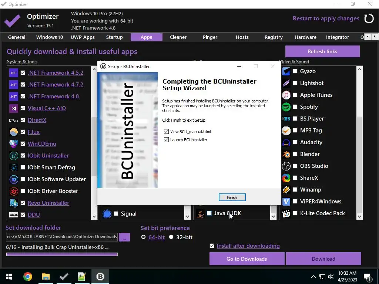
Task: Click the Winamp icon
Action: point(286,190)
